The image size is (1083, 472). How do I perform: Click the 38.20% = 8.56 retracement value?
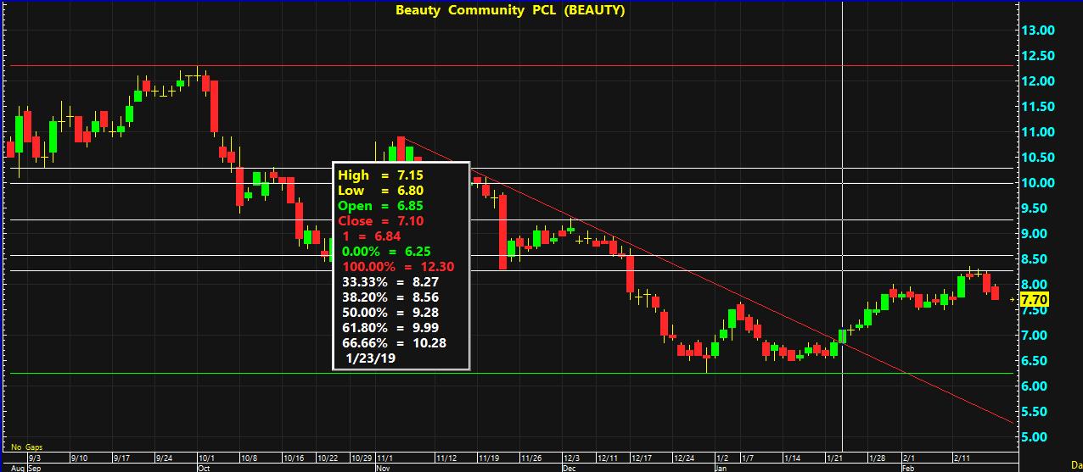(389, 297)
